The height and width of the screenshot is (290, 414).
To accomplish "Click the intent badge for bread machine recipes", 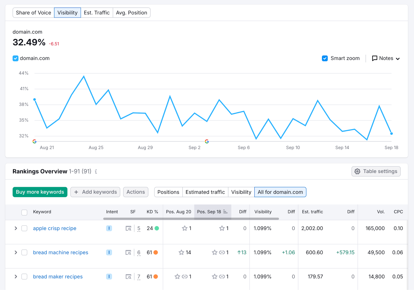I will 109,252.
